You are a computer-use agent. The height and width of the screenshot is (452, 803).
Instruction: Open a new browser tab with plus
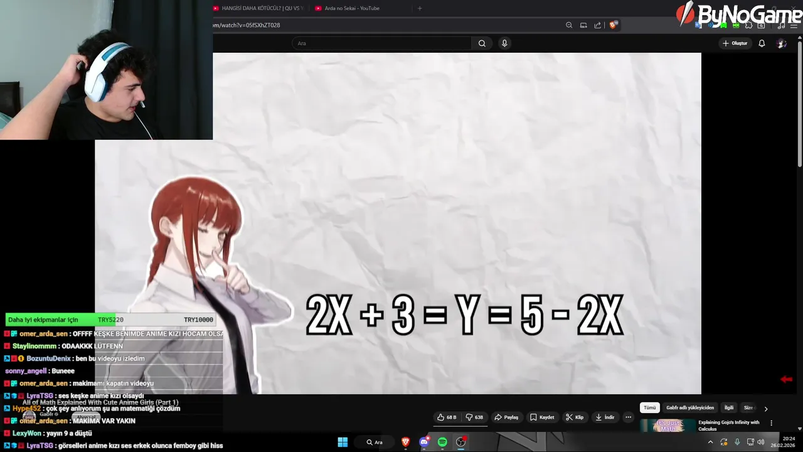[420, 8]
